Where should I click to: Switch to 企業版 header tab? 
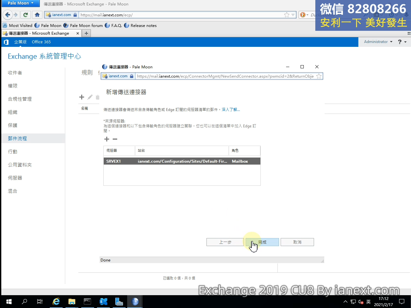pos(20,42)
